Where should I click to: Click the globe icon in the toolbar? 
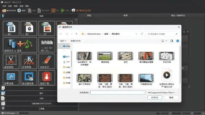point(73,10)
